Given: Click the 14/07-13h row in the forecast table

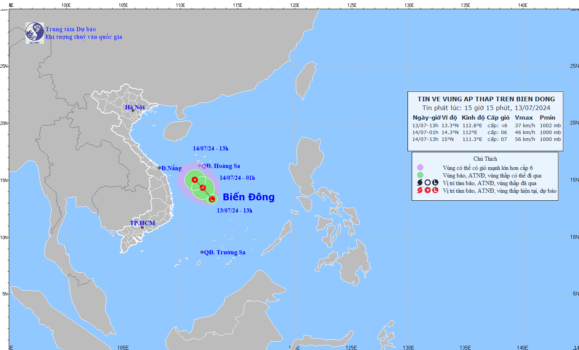Looking at the screenshot, I should coord(486,139).
